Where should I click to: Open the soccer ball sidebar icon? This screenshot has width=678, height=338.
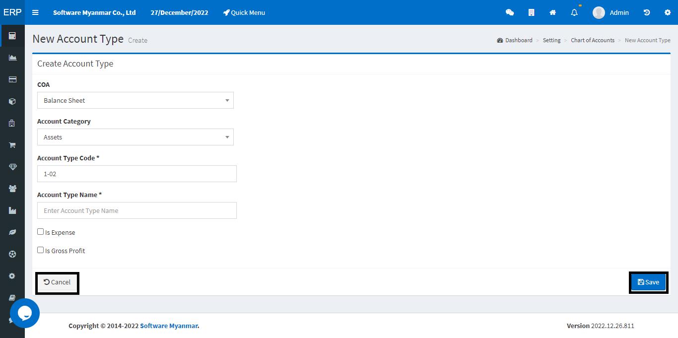tap(12, 254)
